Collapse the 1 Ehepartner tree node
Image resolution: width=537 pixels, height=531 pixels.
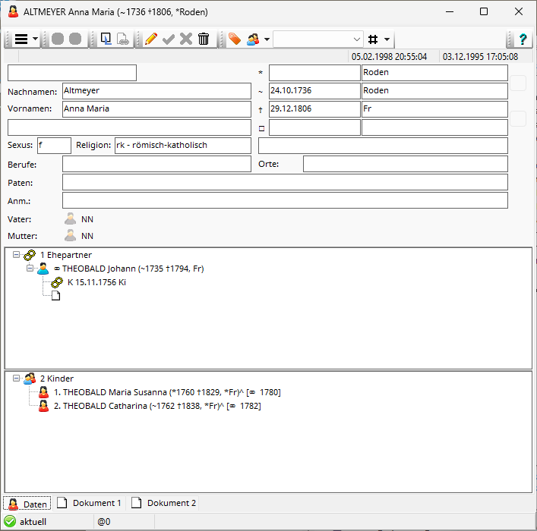[x=17, y=255]
